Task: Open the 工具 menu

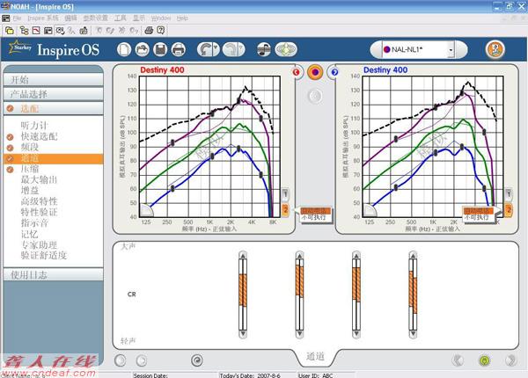Action: point(121,18)
